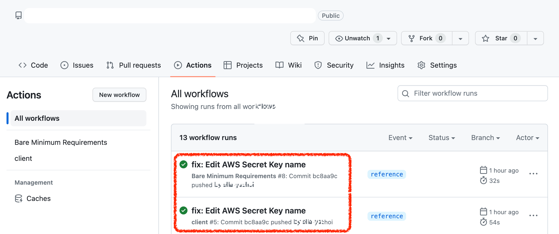This screenshot has height=234, width=559.
Task: Open the Security tab
Action: (x=334, y=65)
